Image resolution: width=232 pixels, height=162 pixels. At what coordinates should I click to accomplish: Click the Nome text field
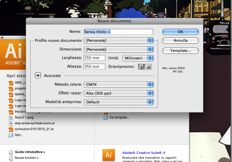(x=118, y=32)
